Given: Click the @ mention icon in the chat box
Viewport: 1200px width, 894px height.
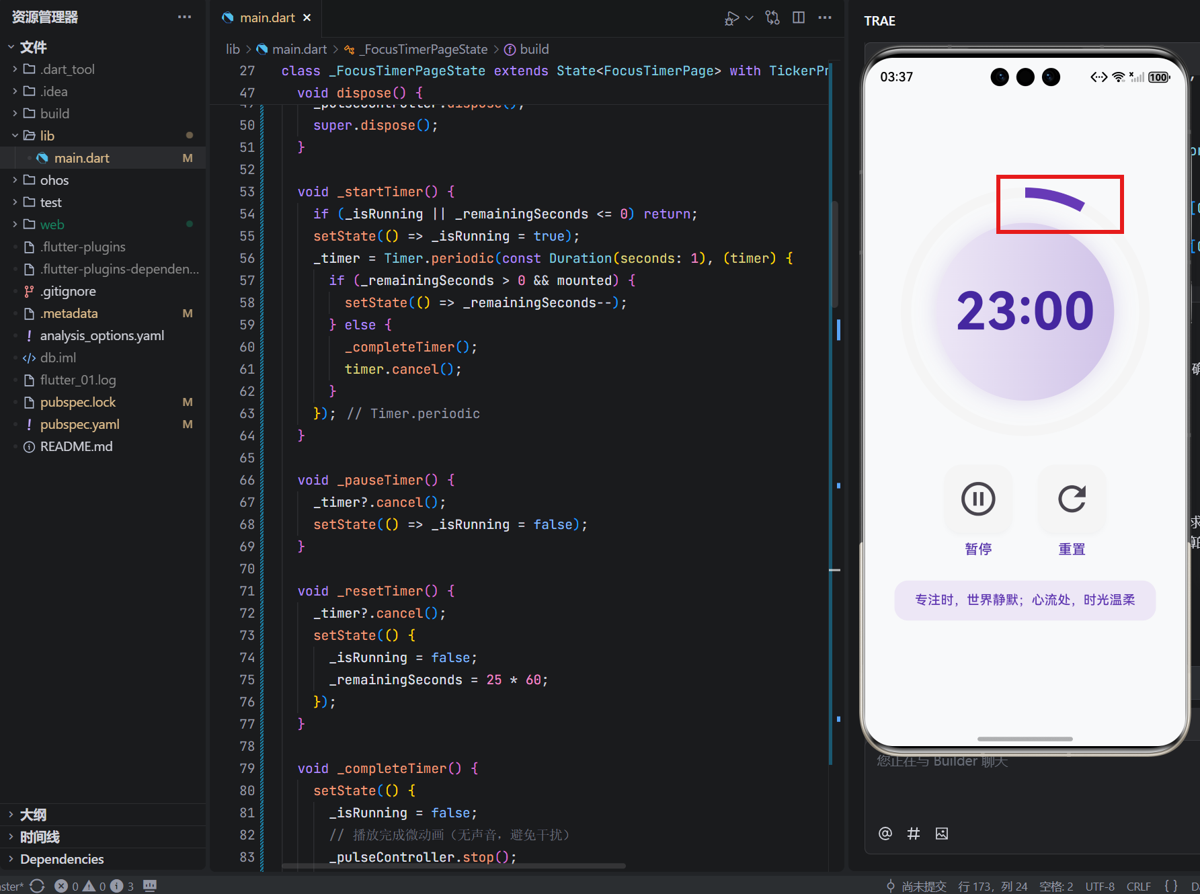Looking at the screenshot, I should coord(885,834).
